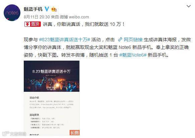Click the membership badge beside the V
Image resolution: width=195 pixels, height=138 pixels.
[x=54, y=9]
